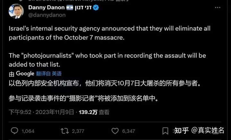
Task: Open Danny Danon's profile avatar
Action: 16,11
